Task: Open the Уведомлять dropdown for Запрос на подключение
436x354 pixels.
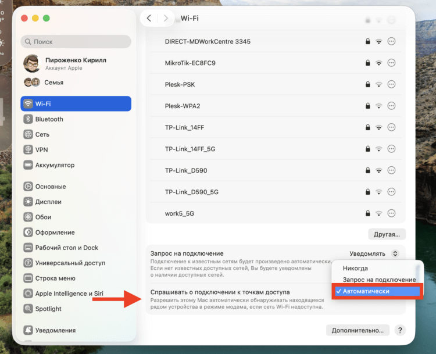Action: click(374, 253)
